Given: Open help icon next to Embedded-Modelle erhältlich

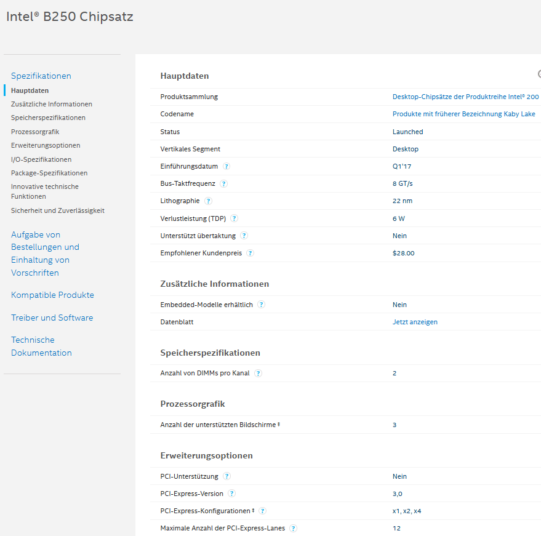Looking at the screenshot, I should point(261,305).
